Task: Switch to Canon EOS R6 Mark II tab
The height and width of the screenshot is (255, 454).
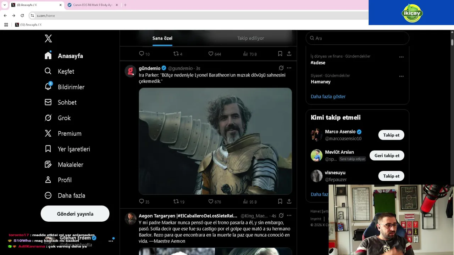Action: 93,5
